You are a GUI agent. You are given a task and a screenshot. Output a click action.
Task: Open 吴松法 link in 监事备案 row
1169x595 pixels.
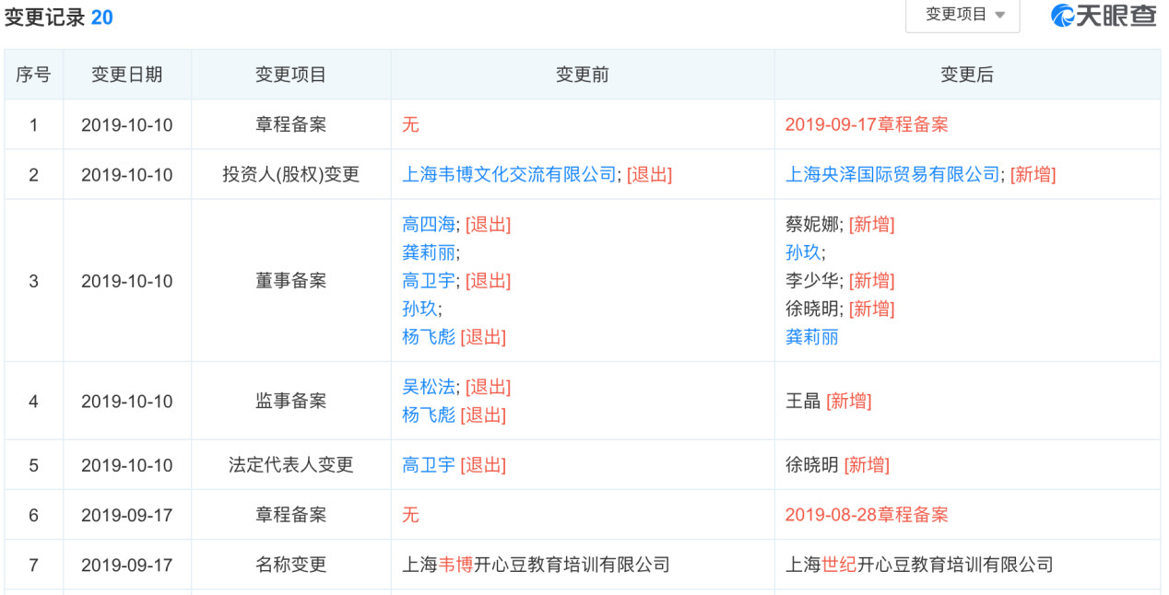429,387
